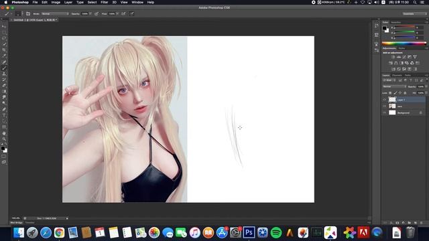The width and height of the screenshot is (429, 241).
Task: Select the Crop tool
Action: [x=4, y=50]
